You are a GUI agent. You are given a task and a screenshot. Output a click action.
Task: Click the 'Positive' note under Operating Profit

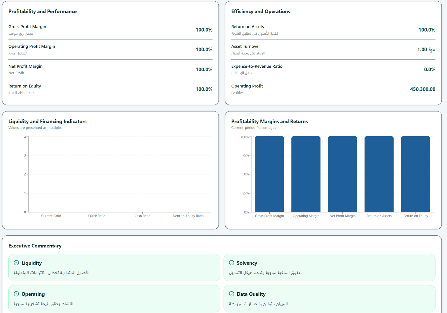[237, 93]
